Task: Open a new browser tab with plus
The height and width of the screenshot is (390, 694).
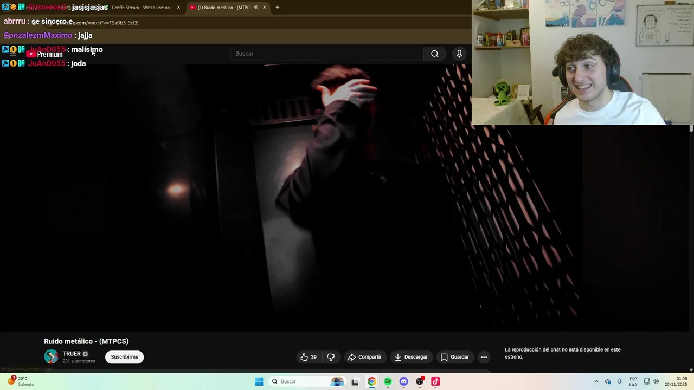Action: tap(278, 8)
